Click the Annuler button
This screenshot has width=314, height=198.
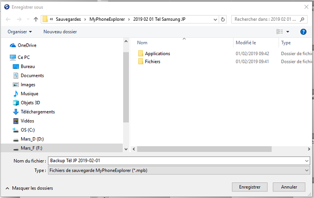coord(289,187)
